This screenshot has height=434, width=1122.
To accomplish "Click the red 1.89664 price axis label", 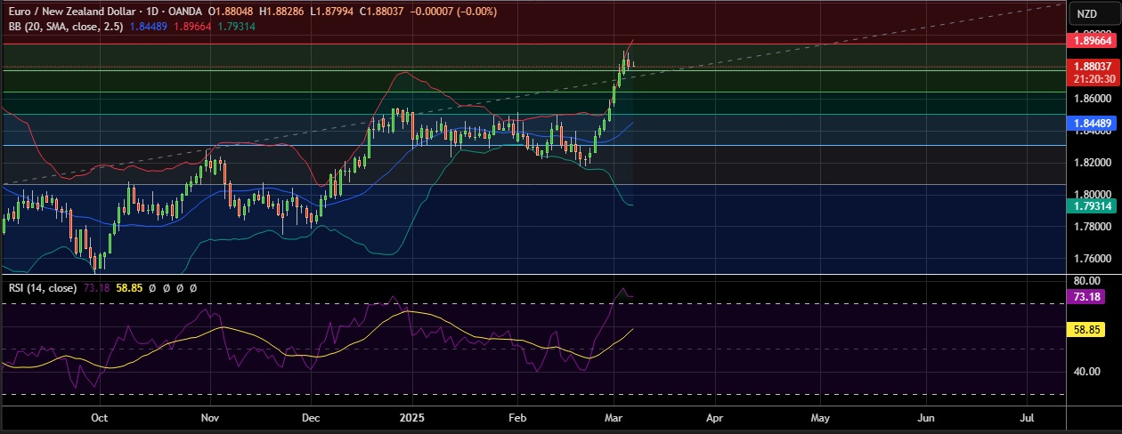I will click(x=1092, y=41).
